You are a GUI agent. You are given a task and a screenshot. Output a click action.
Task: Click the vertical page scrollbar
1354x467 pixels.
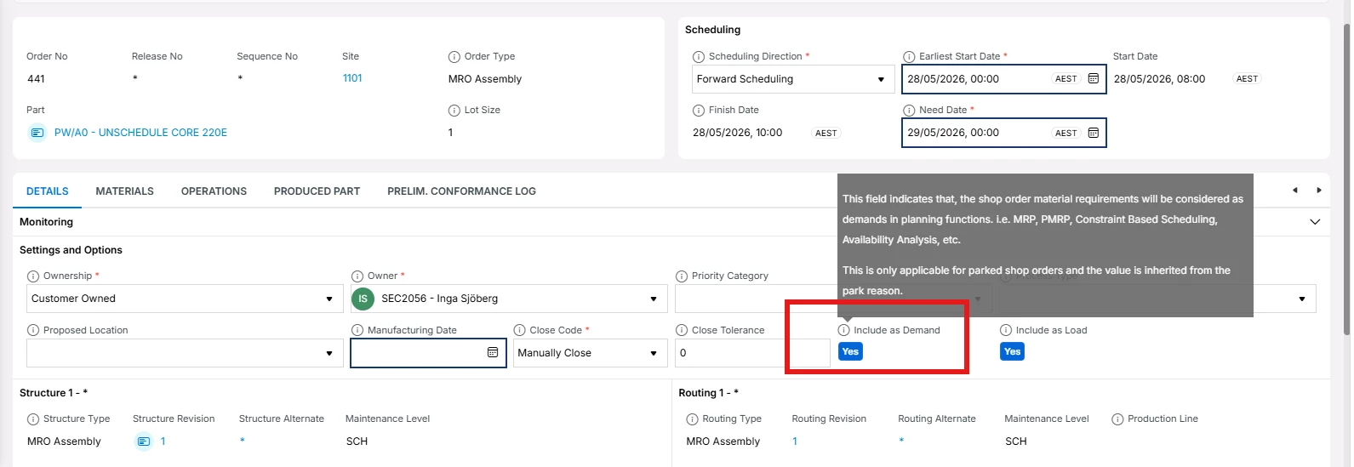click(x=1346, y=179)
